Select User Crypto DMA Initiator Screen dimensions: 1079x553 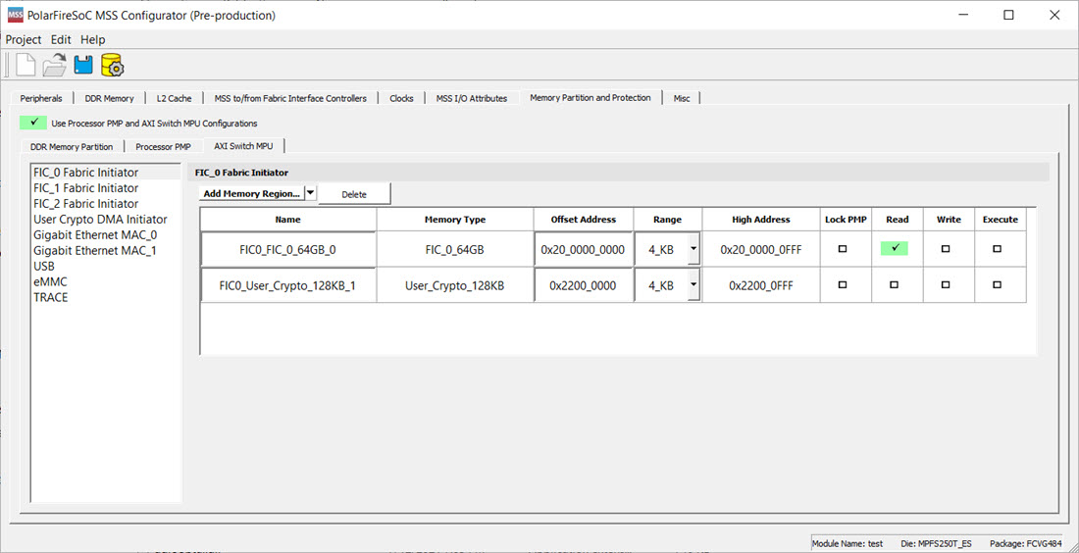pyautogui.click(x=100, y=220)
